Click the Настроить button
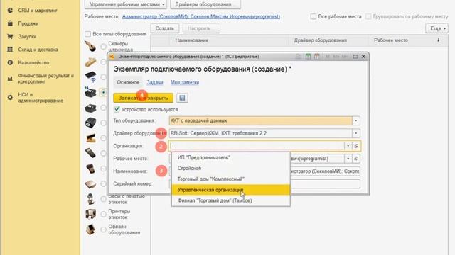Screen dimensions: 455x255 point(201,28)
